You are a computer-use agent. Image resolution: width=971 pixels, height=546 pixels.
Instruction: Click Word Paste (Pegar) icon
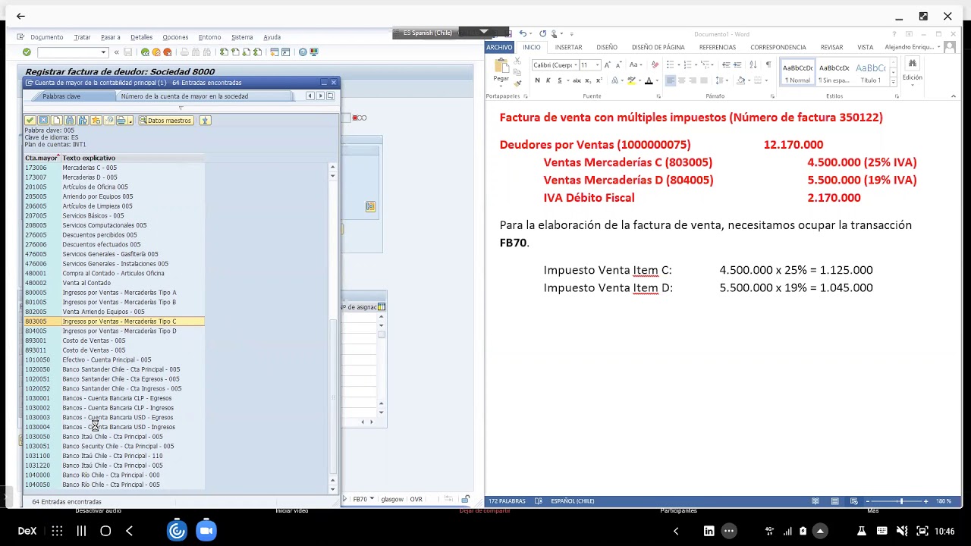[x=501, y=68]
